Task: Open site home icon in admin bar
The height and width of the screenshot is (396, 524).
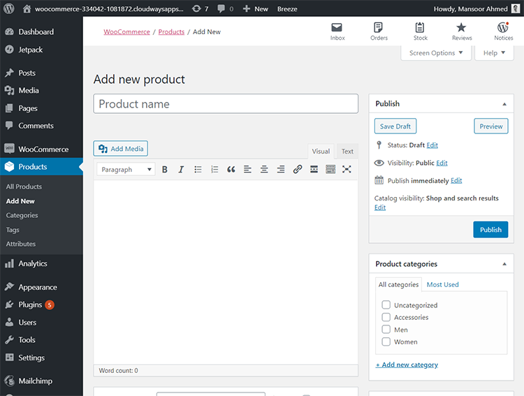Action: click(x=27, y=8)
